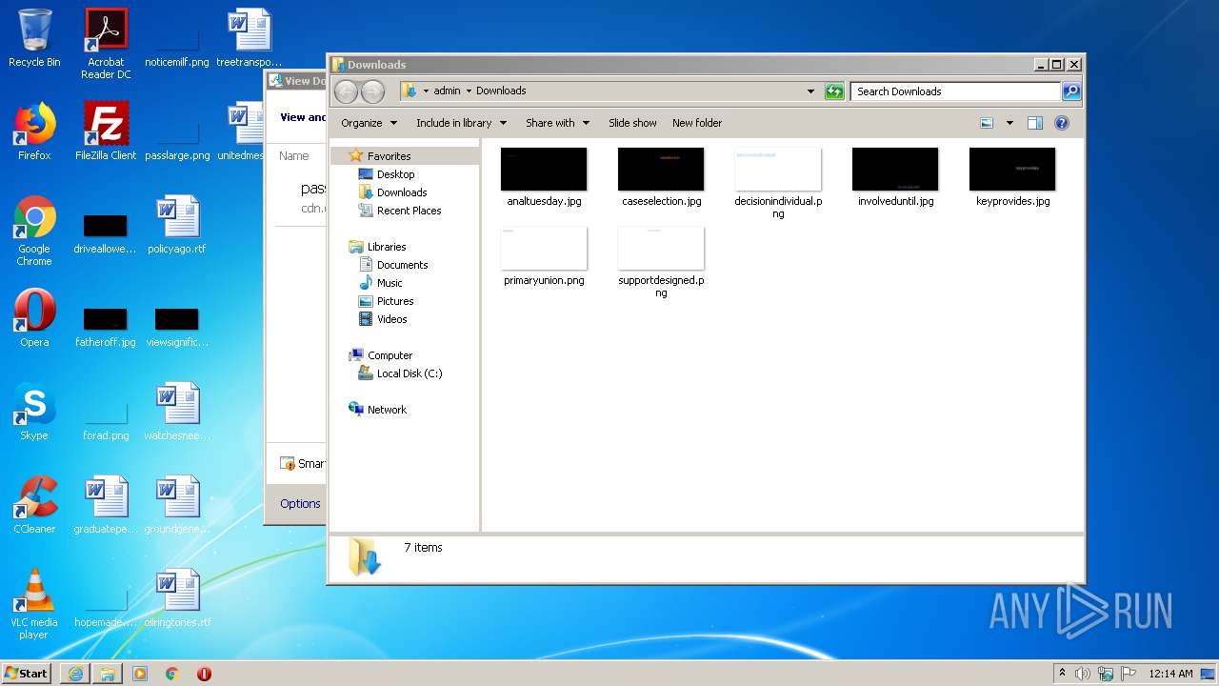Expand the view options dropdown arrow
Viewport: 1219px width, 686px height.
pos(1009,123)
